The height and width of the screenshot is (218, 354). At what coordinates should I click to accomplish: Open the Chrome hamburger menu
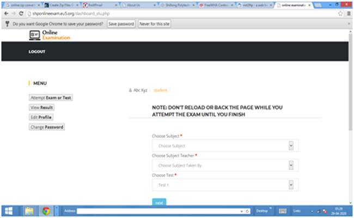click(348, 14)
